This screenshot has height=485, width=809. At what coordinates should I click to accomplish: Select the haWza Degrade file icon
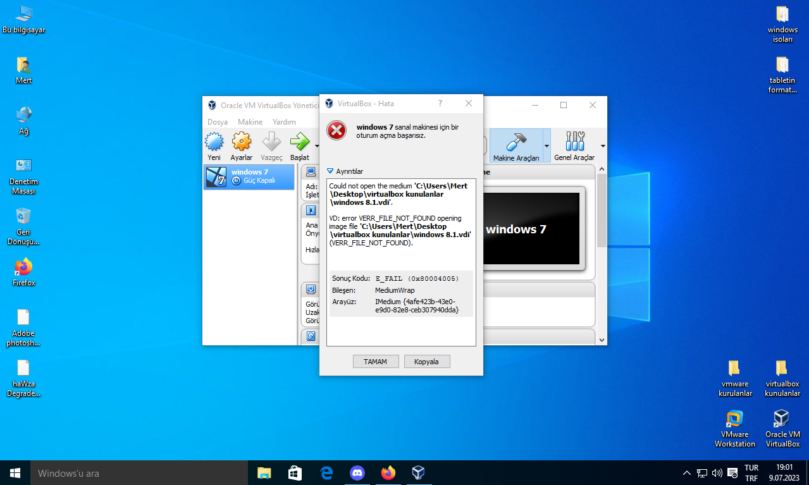(23, 378)
